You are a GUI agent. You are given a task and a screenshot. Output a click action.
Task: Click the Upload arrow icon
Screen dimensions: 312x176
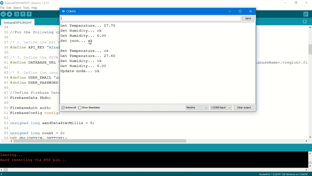click(9, 14)
